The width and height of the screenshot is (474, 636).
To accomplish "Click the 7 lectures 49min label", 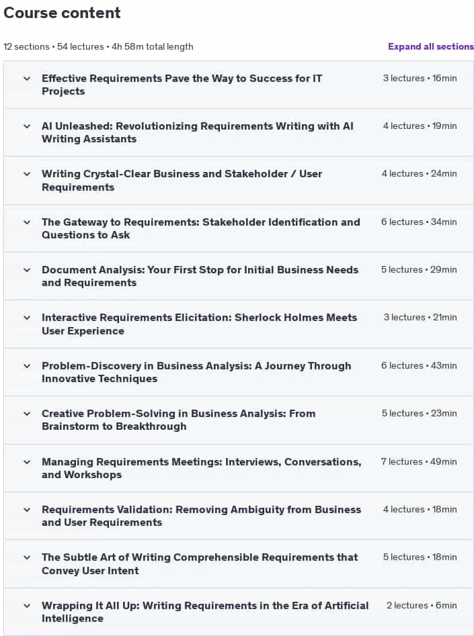I will 419,461.
